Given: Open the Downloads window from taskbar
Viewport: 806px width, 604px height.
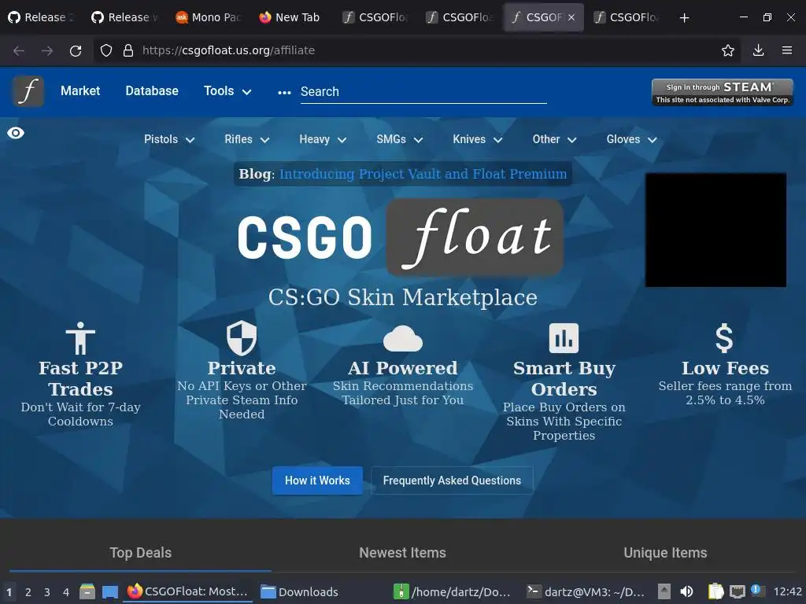Looking at the screenshot, I should [x=299, y=591].
